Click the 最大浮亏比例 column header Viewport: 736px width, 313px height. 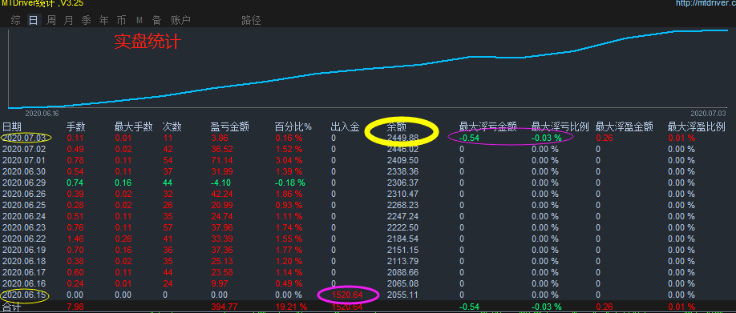pos(560,126)
